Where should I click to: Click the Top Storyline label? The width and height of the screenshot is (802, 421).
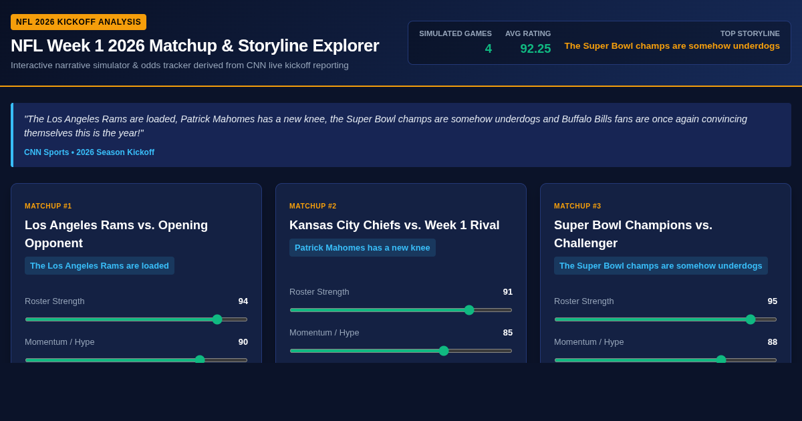(750, 33)
